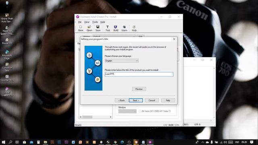
Task: Toggle the All Users checkbox
Action: 140,111
